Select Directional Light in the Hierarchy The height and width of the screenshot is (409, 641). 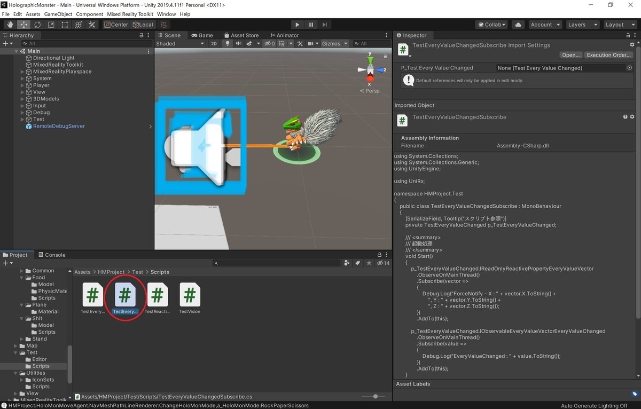(x=54, y=58)
